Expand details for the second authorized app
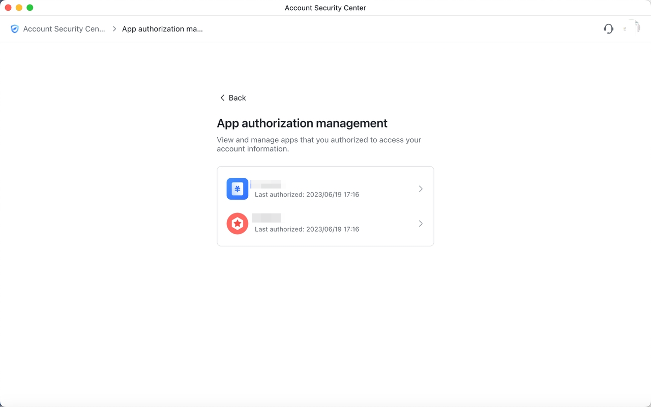The image size is (651, 407). click(421, 224)
